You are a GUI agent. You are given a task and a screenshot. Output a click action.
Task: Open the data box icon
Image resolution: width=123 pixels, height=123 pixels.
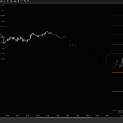pos(11,1)
